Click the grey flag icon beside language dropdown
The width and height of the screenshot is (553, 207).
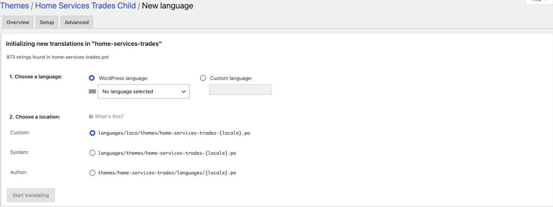[92, 92]
